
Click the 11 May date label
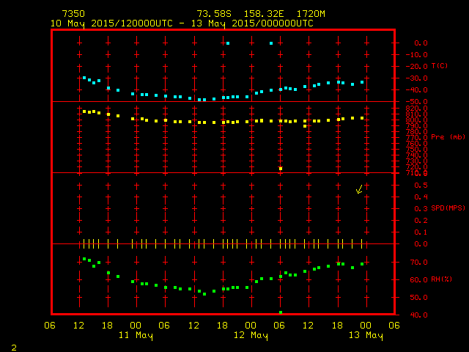[x=136, y=335]
